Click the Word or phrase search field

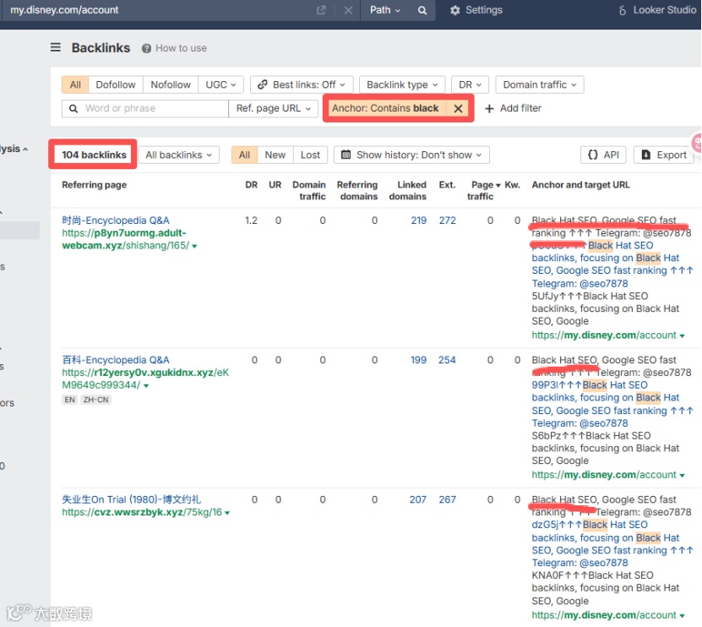145,108
